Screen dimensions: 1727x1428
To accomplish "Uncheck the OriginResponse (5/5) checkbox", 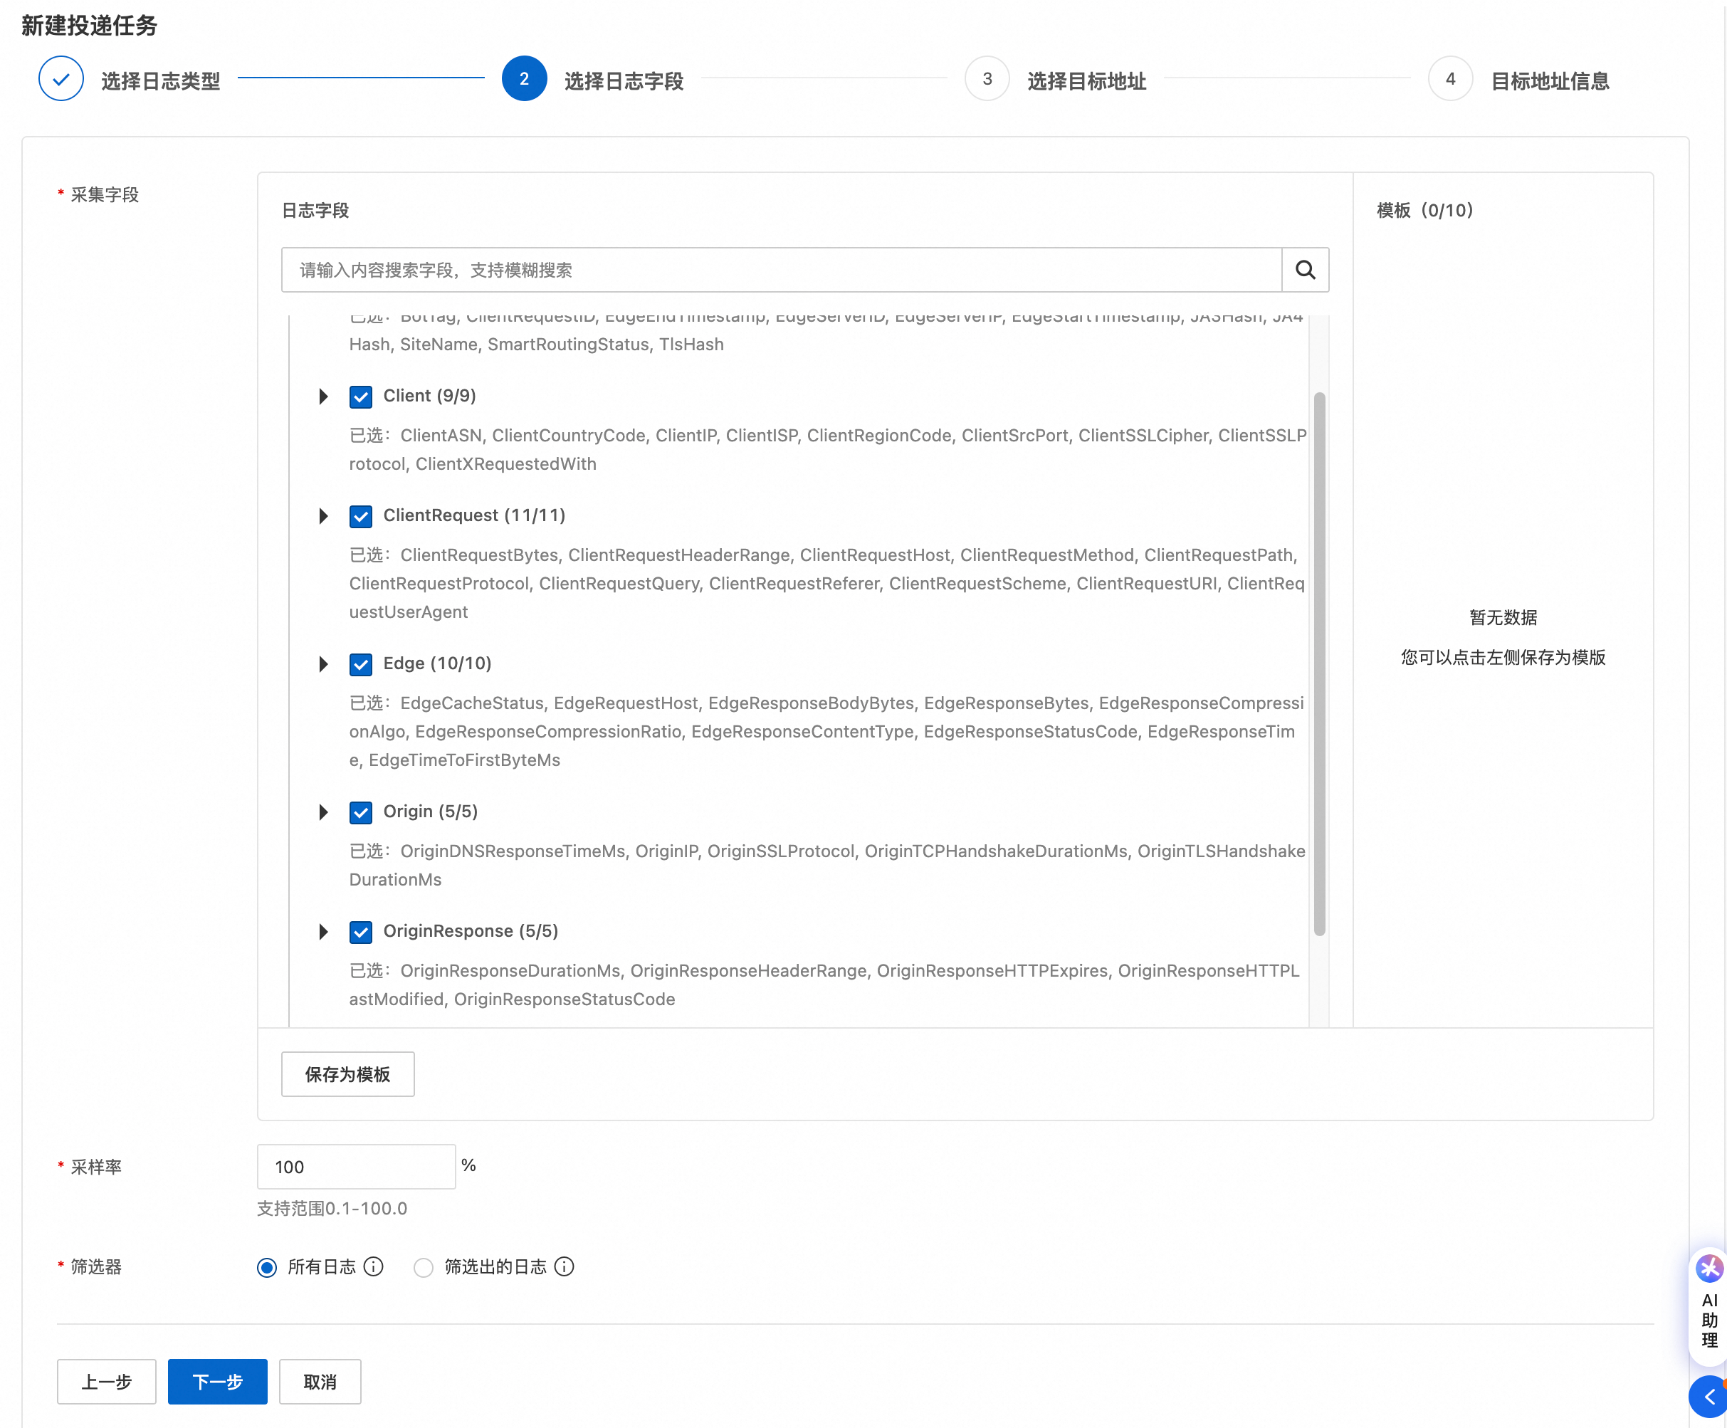I will coord(360,931).
